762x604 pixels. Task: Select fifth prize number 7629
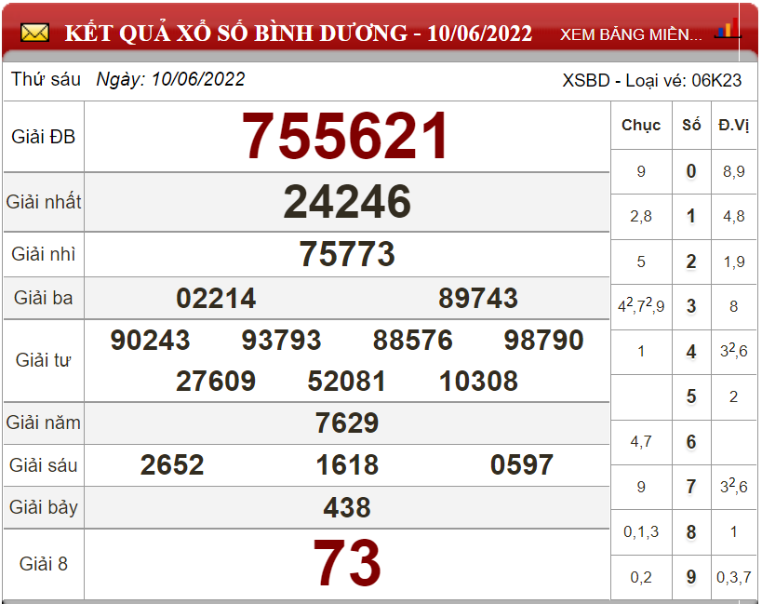(x=347, y=423)
